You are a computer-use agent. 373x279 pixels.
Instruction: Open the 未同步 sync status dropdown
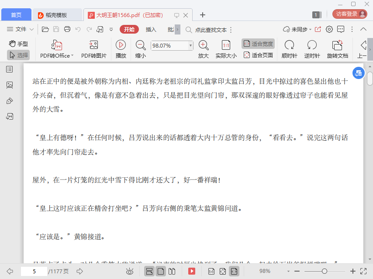297,30
